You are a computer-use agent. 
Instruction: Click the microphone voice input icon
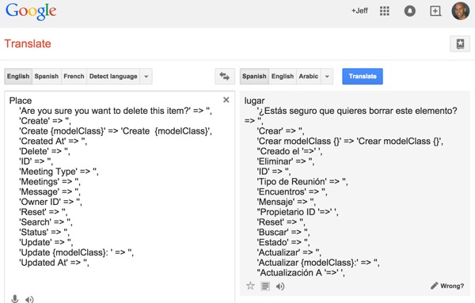click(x=14, y=299)
